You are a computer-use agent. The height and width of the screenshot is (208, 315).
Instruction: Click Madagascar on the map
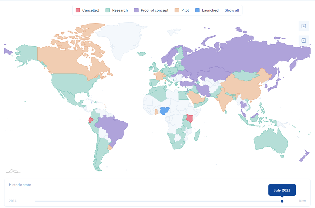point(197,135)
